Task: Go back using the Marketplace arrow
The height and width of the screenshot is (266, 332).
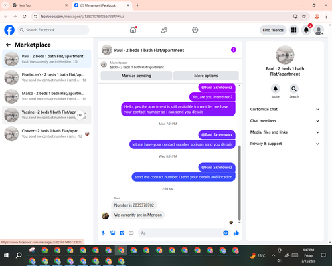Action: point(8,45)
